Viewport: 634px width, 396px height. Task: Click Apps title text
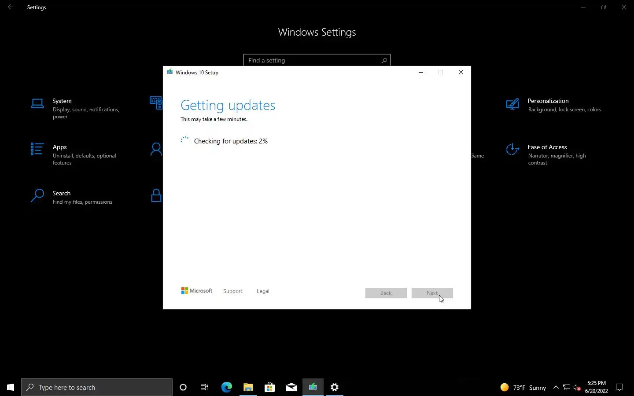[x=59, y=147]
